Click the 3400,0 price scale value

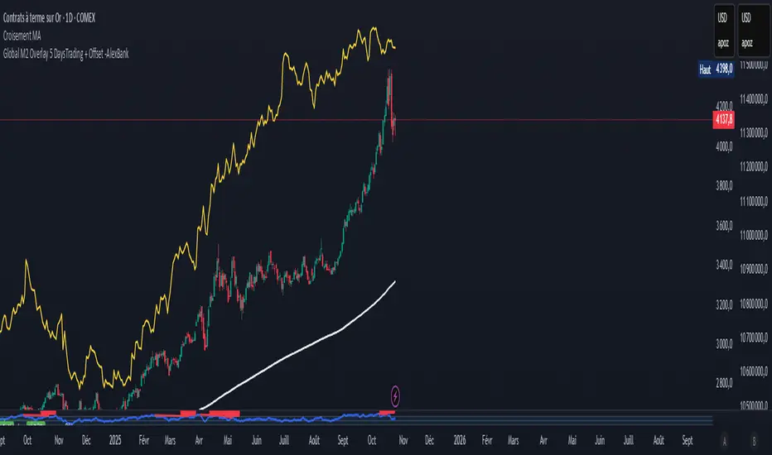pyautogui.click(x=724, y=265)
